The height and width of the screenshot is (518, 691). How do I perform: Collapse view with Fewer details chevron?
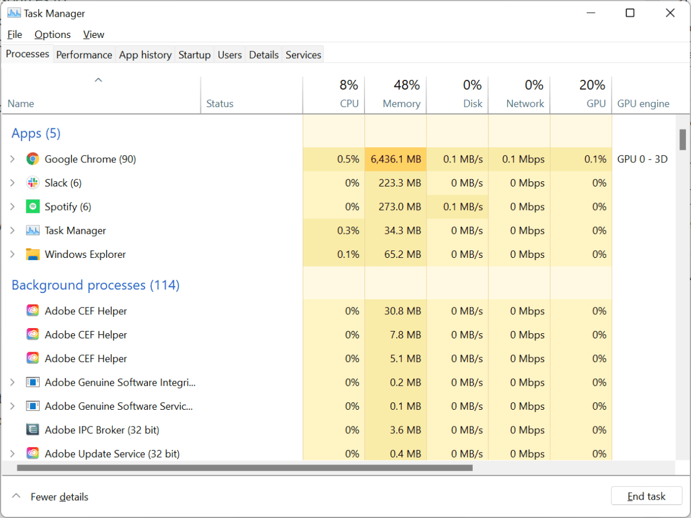tap(17, 496)
